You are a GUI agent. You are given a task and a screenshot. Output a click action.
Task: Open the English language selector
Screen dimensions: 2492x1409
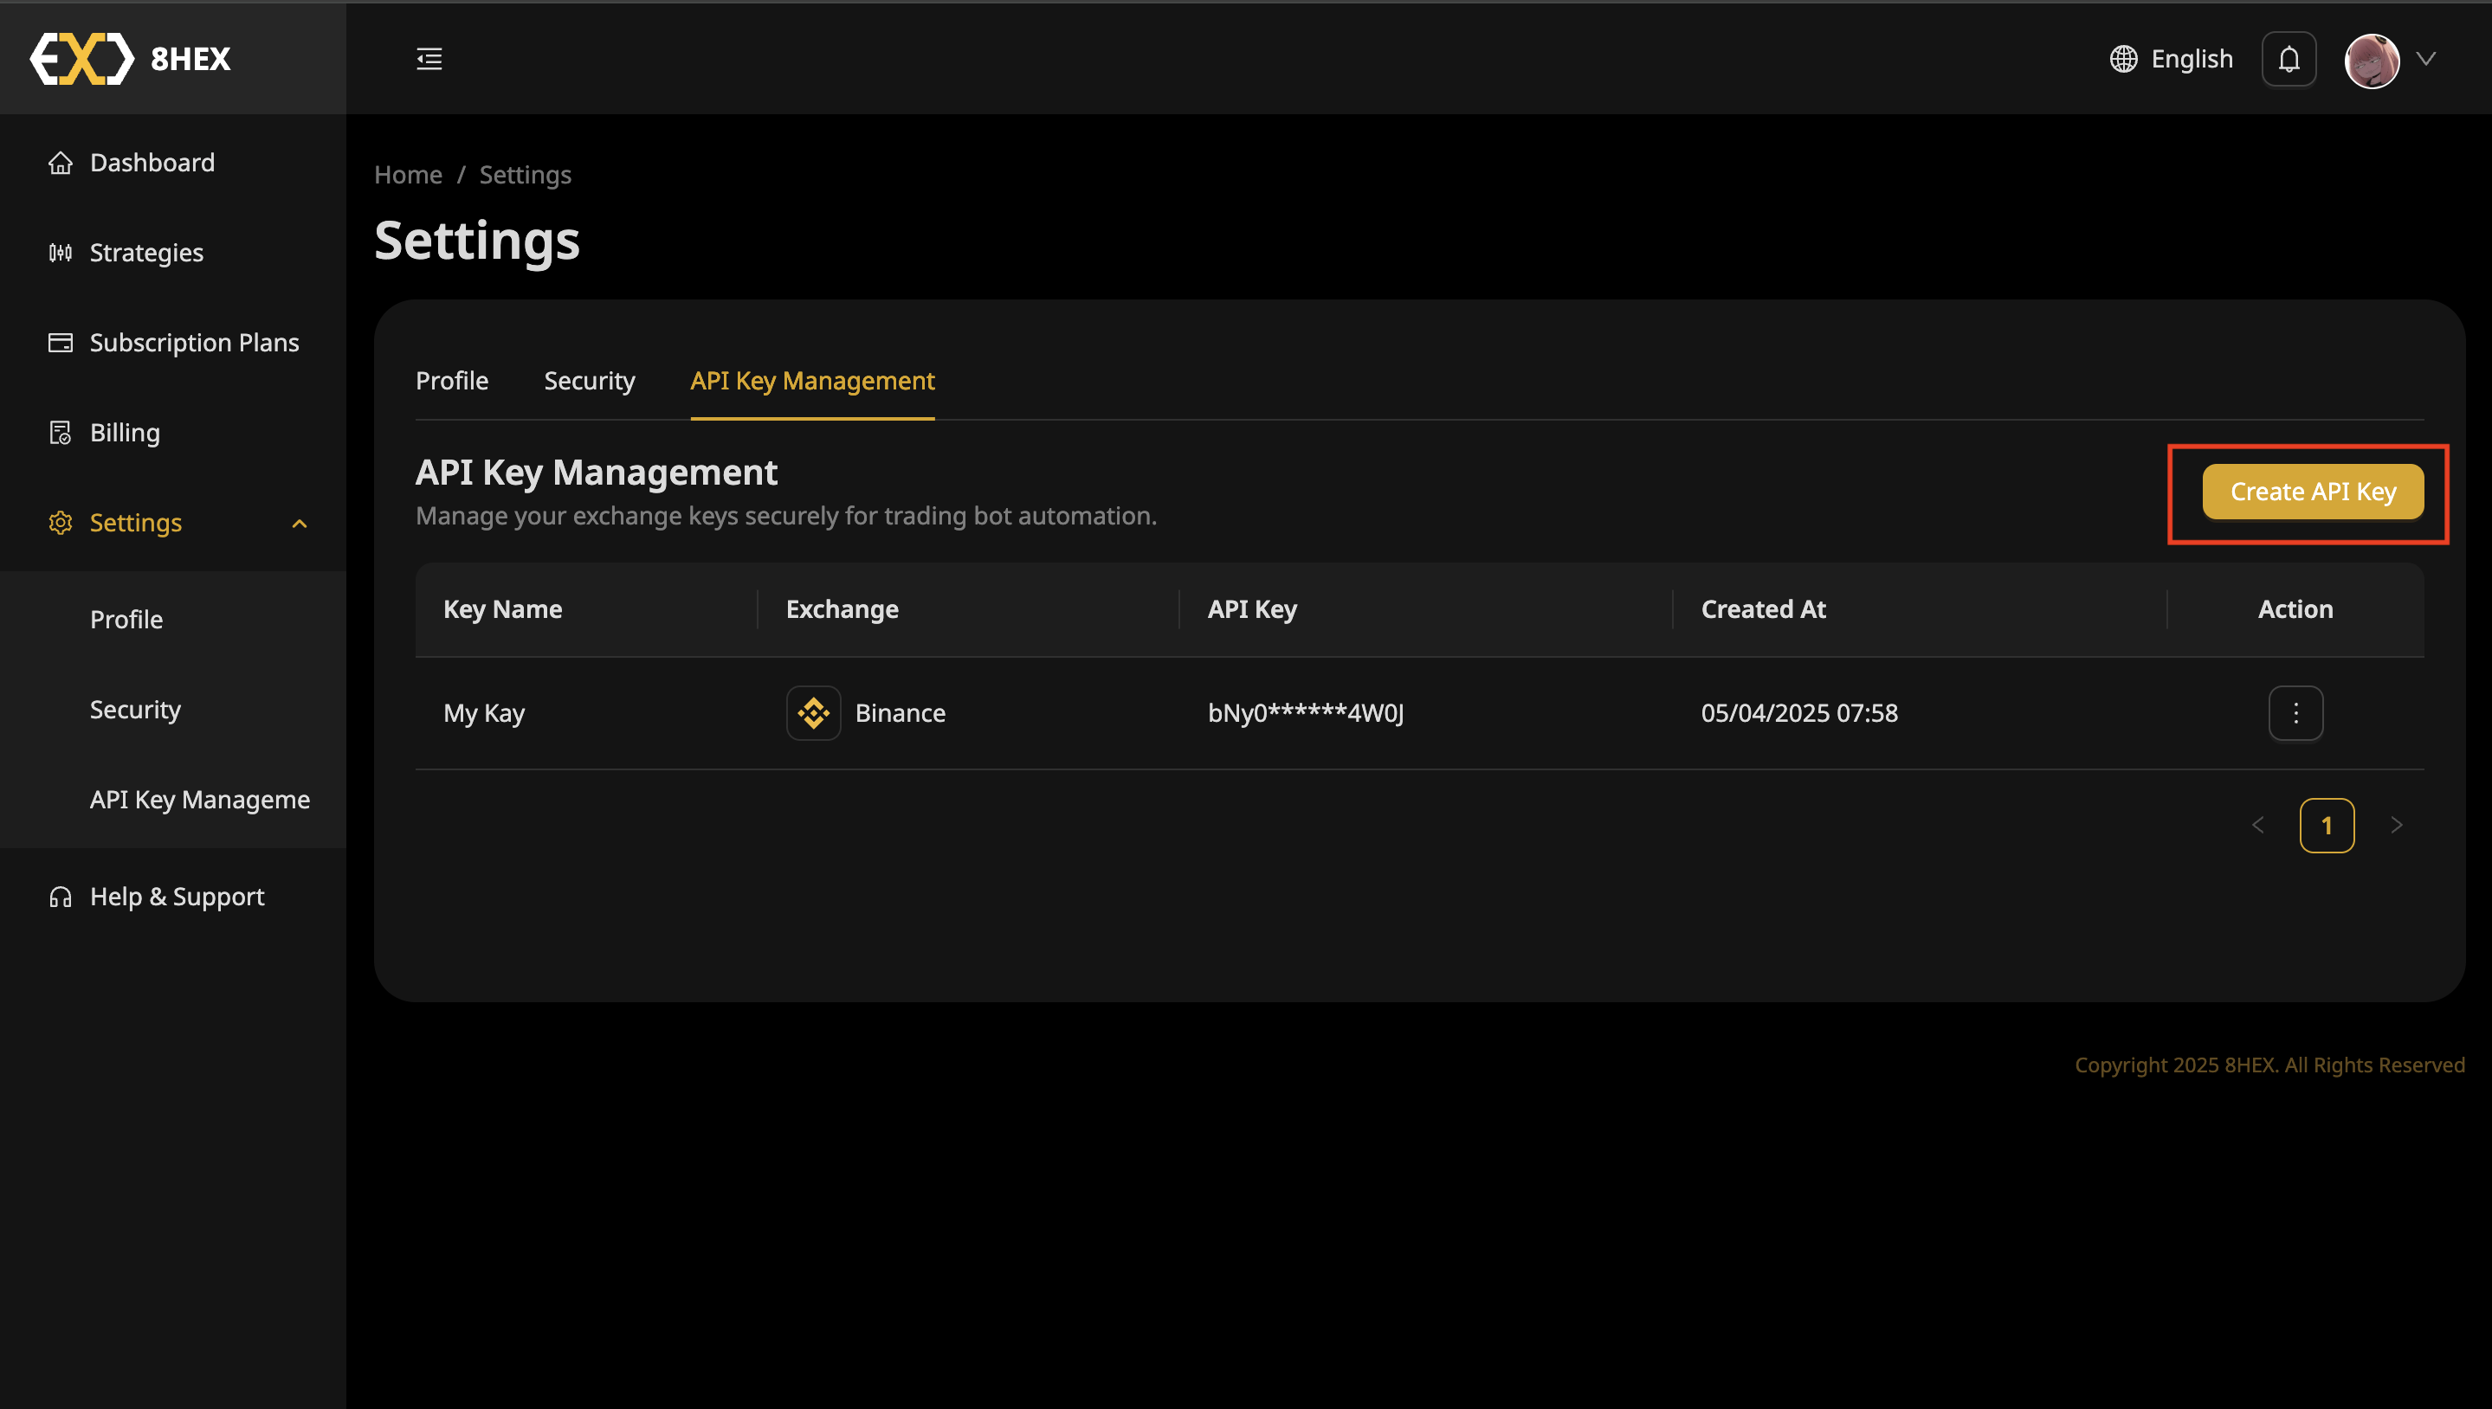2192,58
